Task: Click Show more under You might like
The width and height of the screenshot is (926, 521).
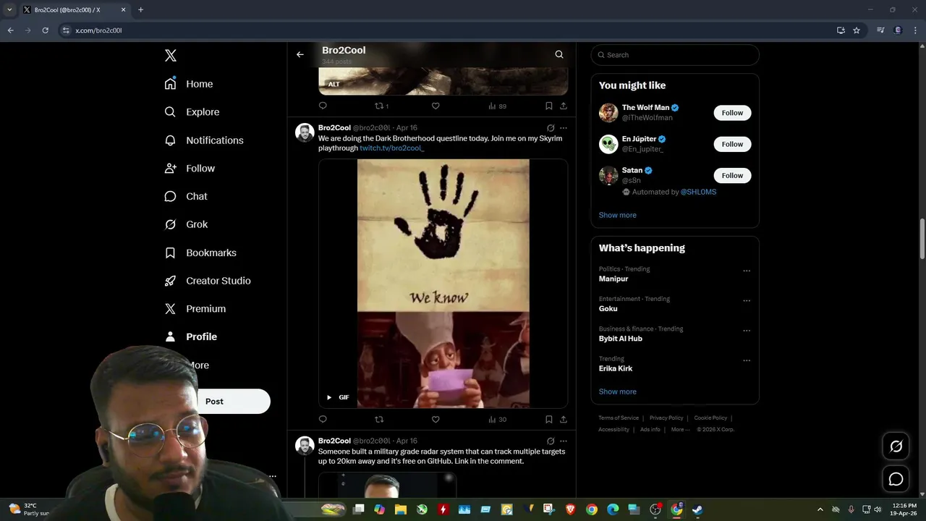Action: click(x=617, y=215)
